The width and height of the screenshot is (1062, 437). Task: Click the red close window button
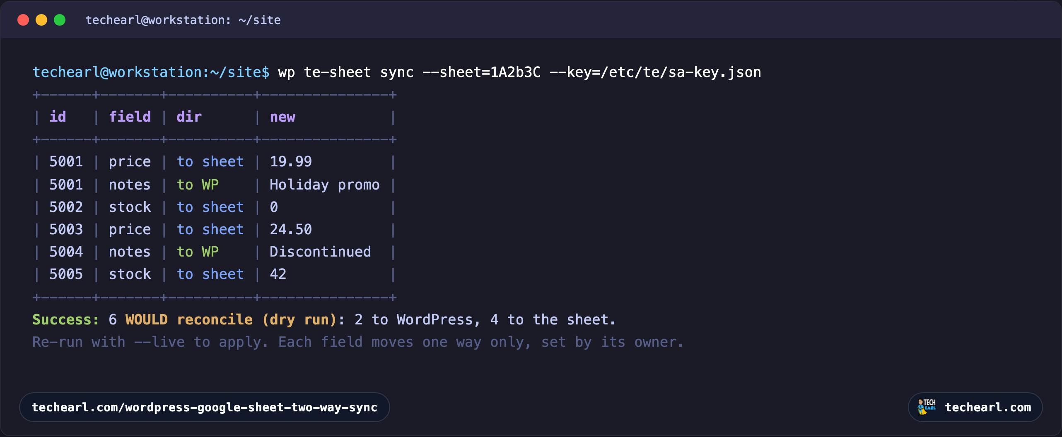(23, 20)
